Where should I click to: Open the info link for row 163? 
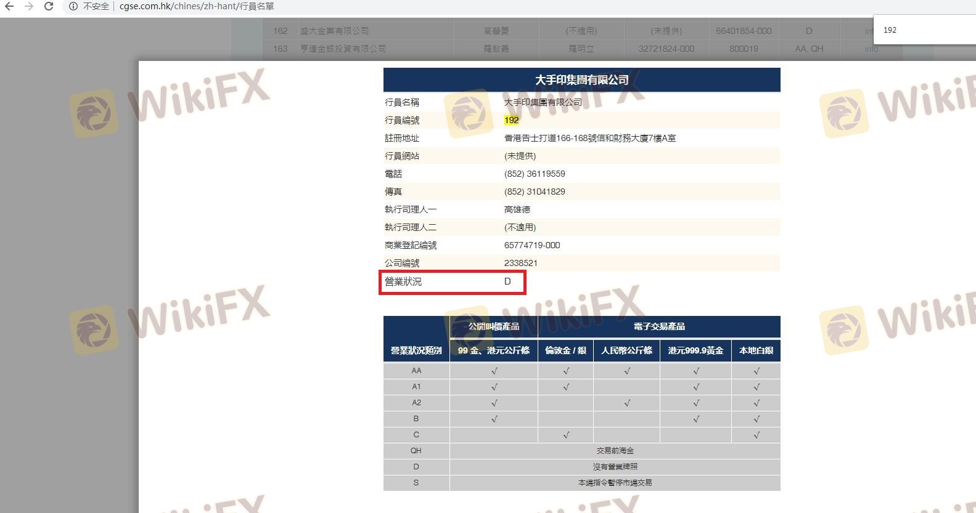click(x=871, y=49)
